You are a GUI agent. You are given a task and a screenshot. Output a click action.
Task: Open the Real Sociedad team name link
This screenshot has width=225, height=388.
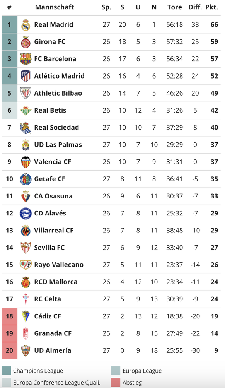pyautogui.click(x=56, y=127)
